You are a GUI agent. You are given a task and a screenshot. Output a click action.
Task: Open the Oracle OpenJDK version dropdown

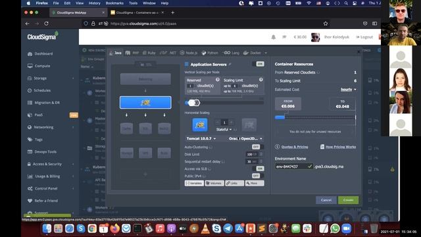(245, 139)
